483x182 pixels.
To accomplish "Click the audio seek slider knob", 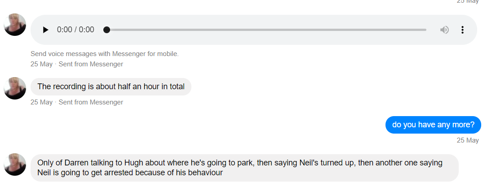I will point(106,30).
